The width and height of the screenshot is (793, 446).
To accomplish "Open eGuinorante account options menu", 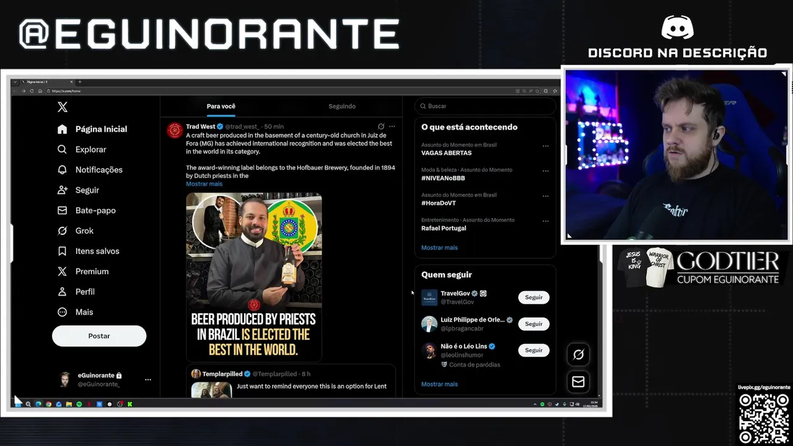I will click(x=148, y=380).
